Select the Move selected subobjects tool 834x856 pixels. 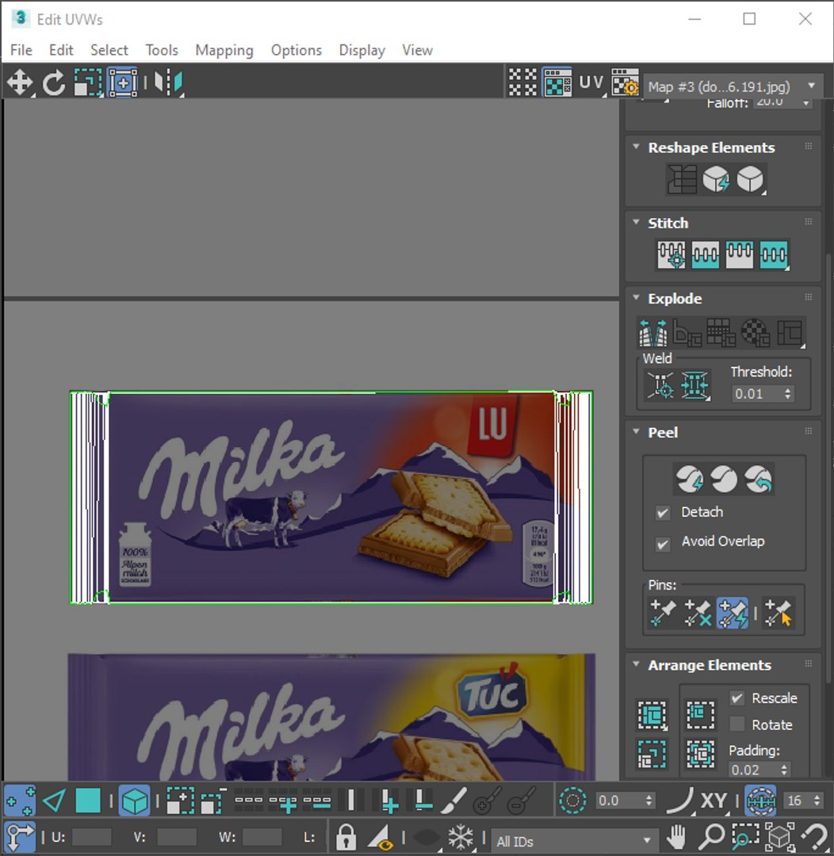[x=20, y=83]
